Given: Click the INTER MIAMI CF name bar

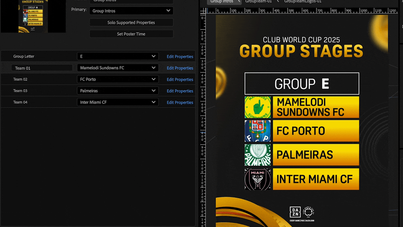Looking at the screenshot, I should (316, 179).
